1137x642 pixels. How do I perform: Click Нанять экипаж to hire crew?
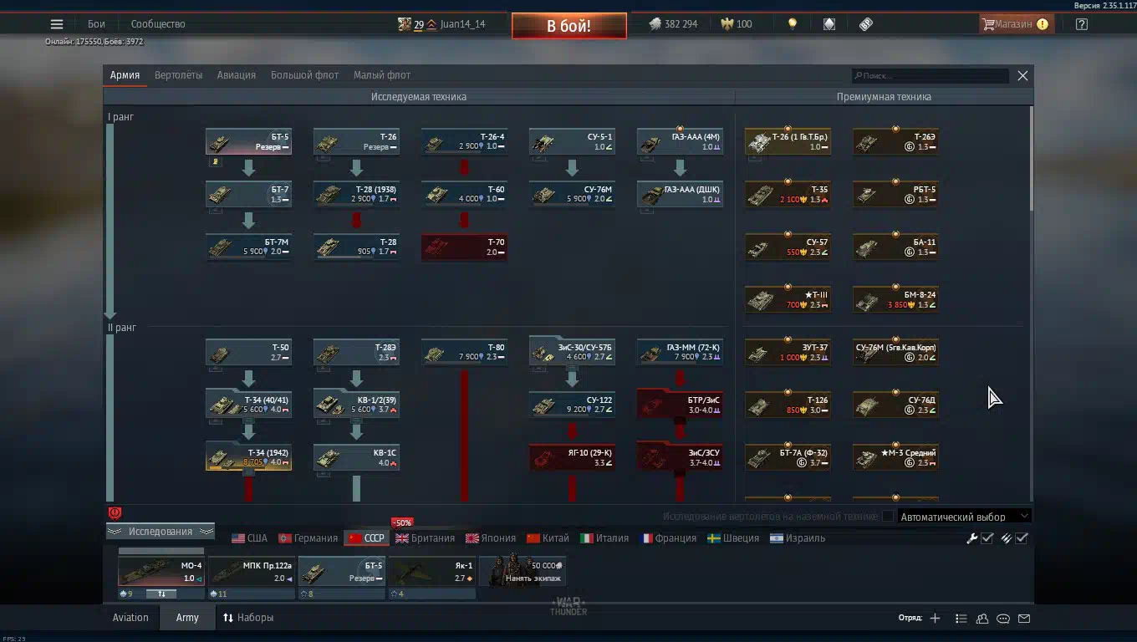click(523, 571)
